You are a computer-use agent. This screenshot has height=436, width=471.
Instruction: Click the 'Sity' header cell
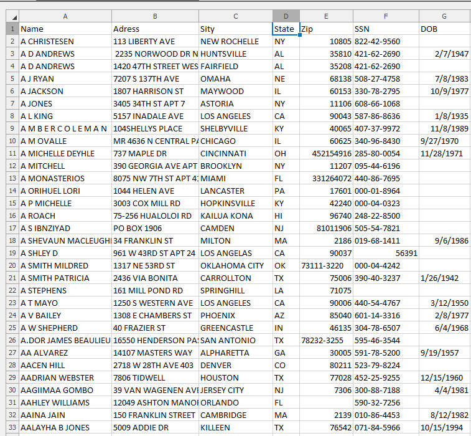click(x=235, y=29)
